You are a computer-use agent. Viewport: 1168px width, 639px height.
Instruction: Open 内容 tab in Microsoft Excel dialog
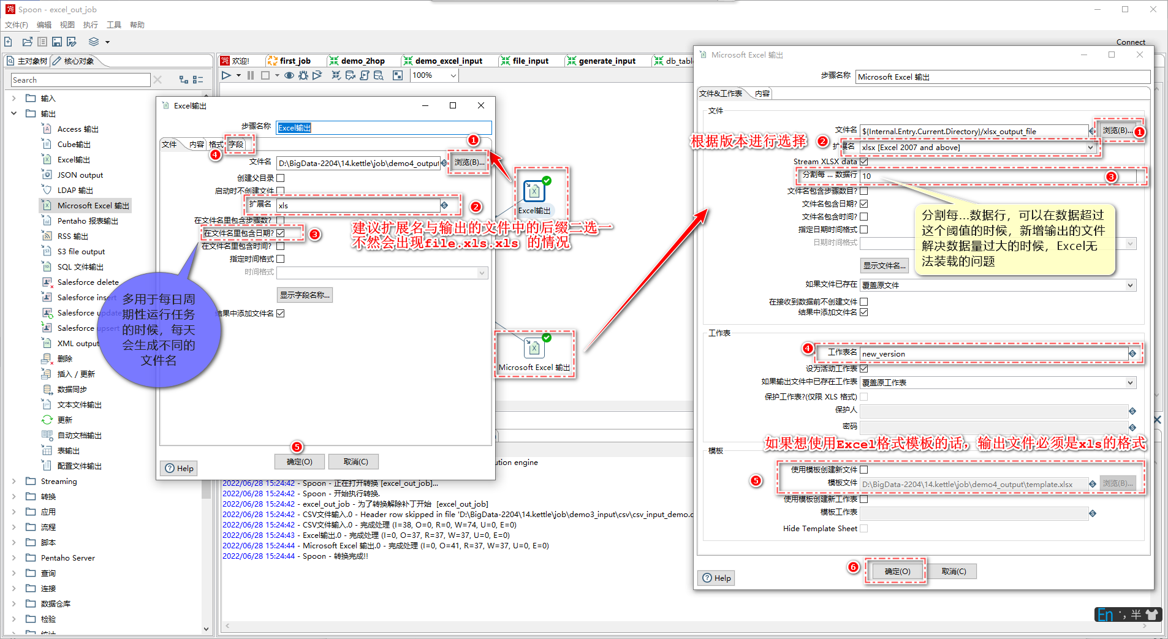tap(762, 94)
